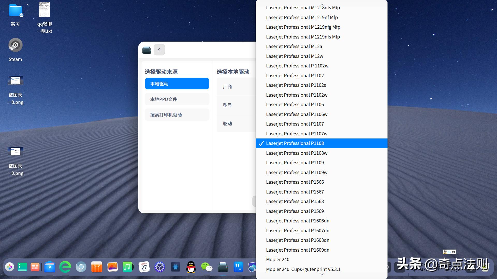Switch to 本地PPD文件 driver source
The height and width of the screenshot is (279, 497).
coord(177,99)
